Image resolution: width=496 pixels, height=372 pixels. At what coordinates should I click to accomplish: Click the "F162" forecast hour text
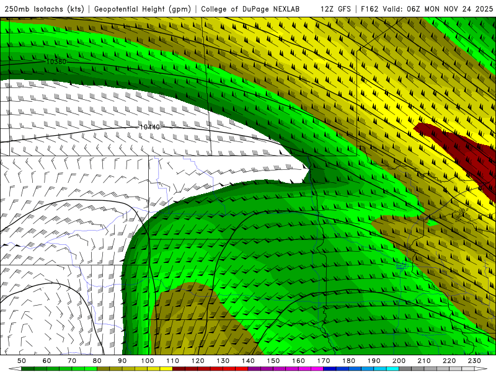click(x=370, y=9)
